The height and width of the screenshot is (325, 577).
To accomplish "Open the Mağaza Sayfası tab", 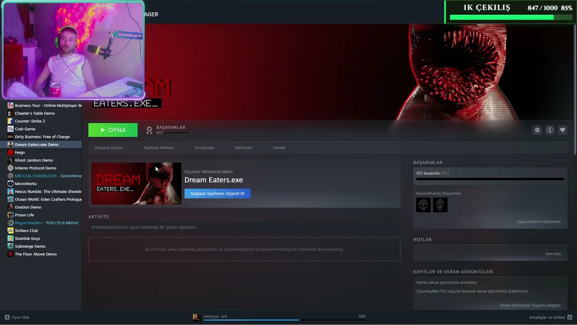I will 109,148.
